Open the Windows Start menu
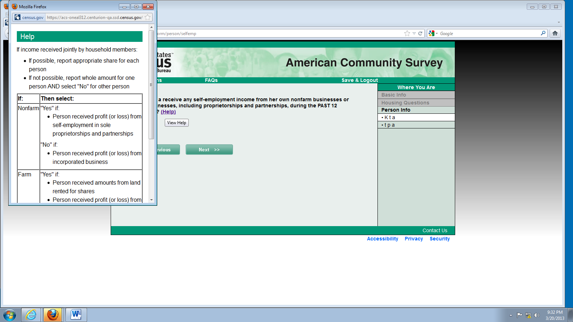Screen dimensions: 573x322 (x=10, y=315)
